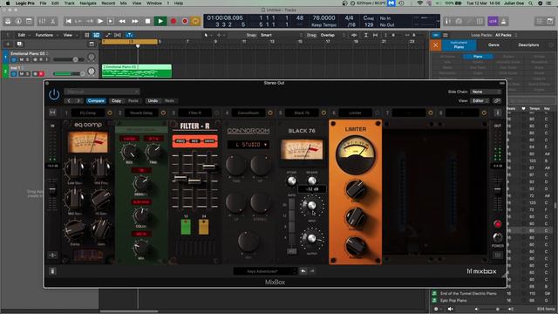558x314 pixels.
Task: Click the Copy button in plugin header
Action: click(x=116, y=101)
